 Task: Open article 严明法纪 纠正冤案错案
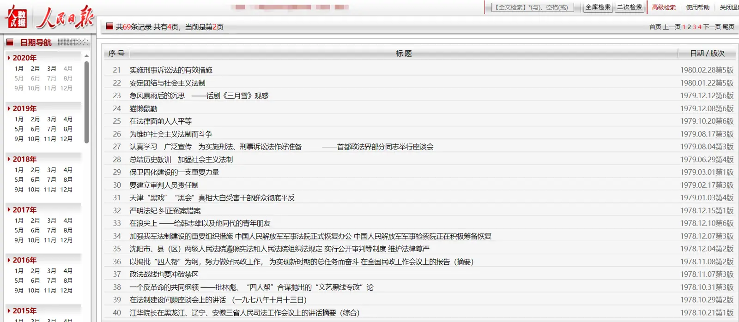click(x=165, y=211)
